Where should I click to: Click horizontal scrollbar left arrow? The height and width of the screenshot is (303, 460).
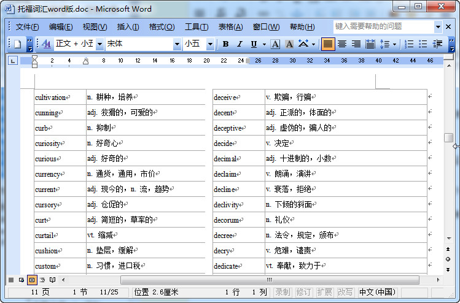(63, 280)
